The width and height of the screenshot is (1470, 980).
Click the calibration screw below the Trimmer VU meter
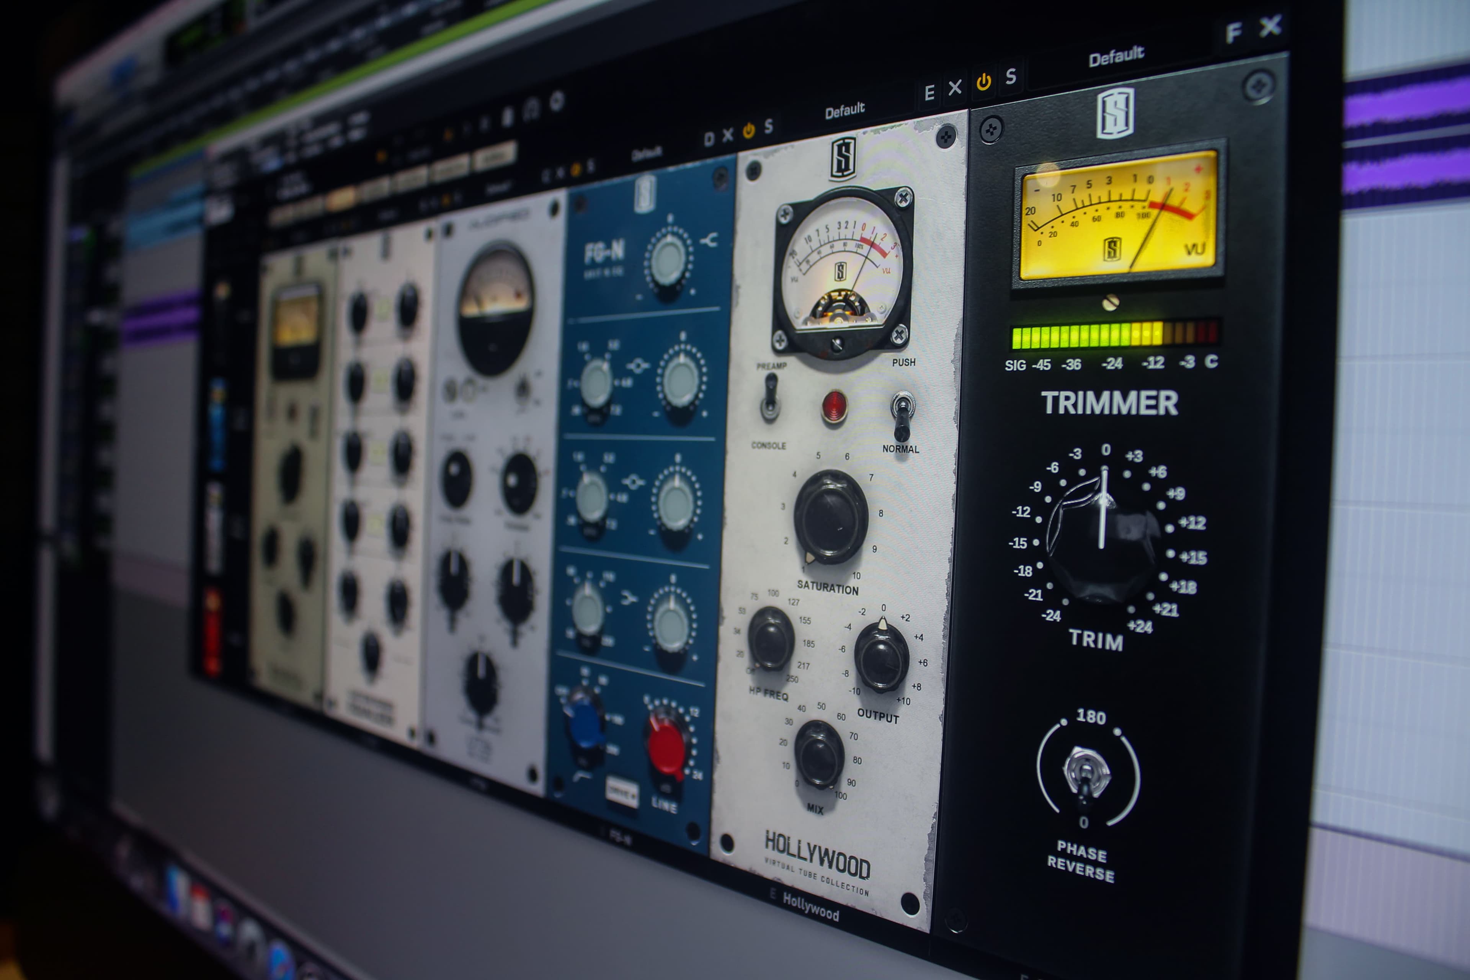(x=1110, y=302)
